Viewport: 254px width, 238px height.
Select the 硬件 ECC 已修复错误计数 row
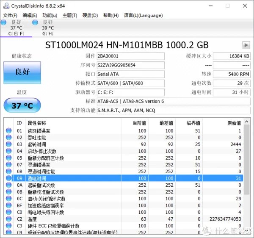pos(124,226)
